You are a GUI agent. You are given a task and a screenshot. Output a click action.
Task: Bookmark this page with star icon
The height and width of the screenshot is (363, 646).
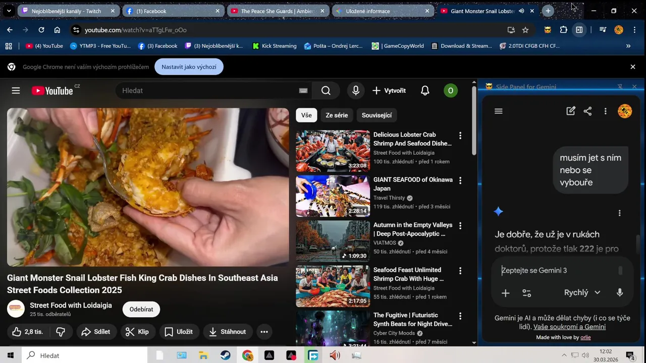pos(525,30)
